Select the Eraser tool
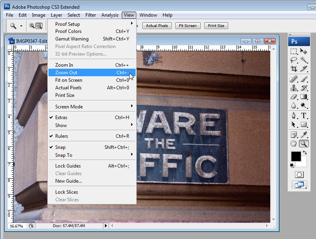This screenshot has height=239, width=316. 294,96
